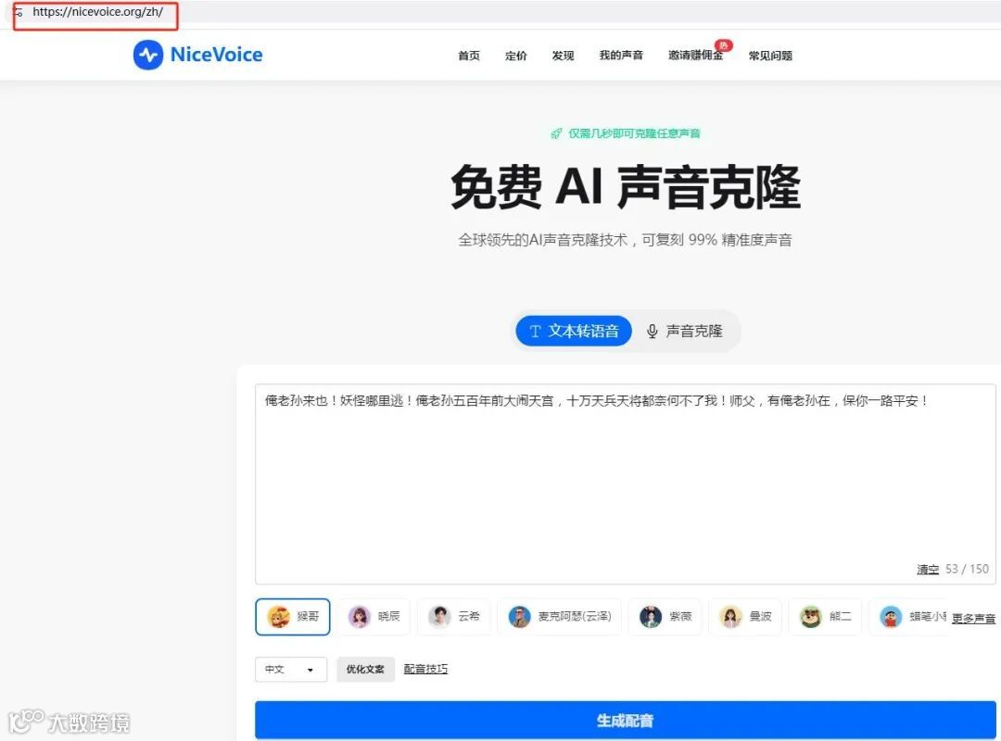The height and width of the screenshot is (741, 1001).
Task: Open the 首页 nav item
Action: click(469, 56)
